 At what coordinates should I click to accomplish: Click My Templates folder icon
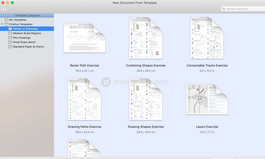[x=6, y=20]
